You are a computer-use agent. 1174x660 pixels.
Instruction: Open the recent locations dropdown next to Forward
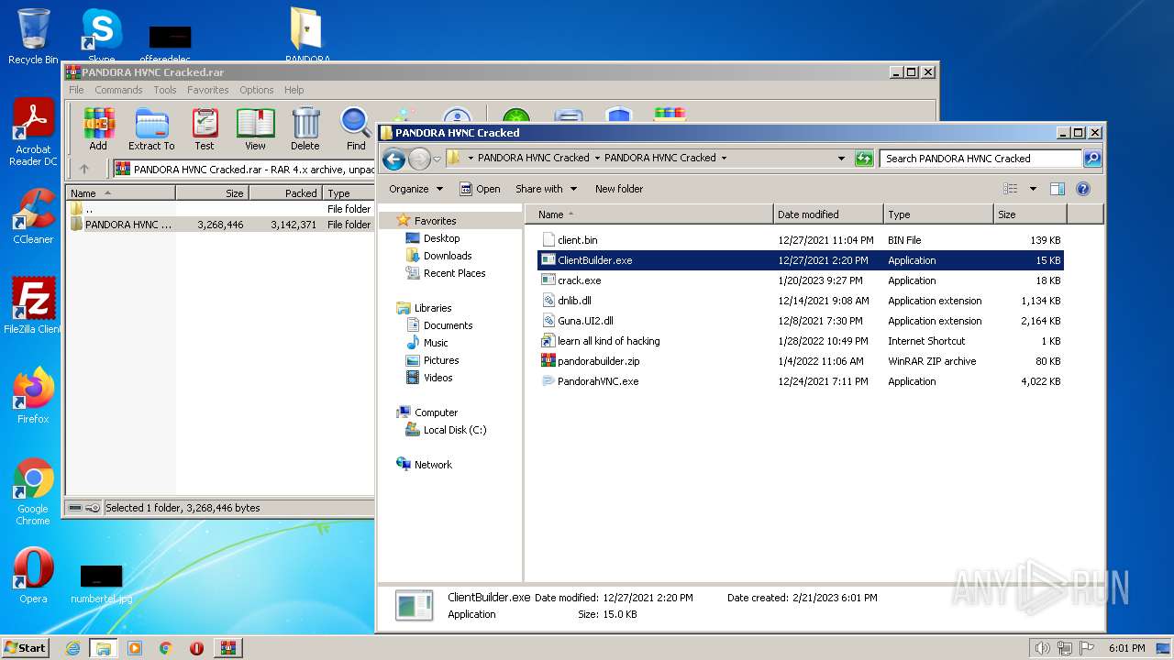click(437, 159)
